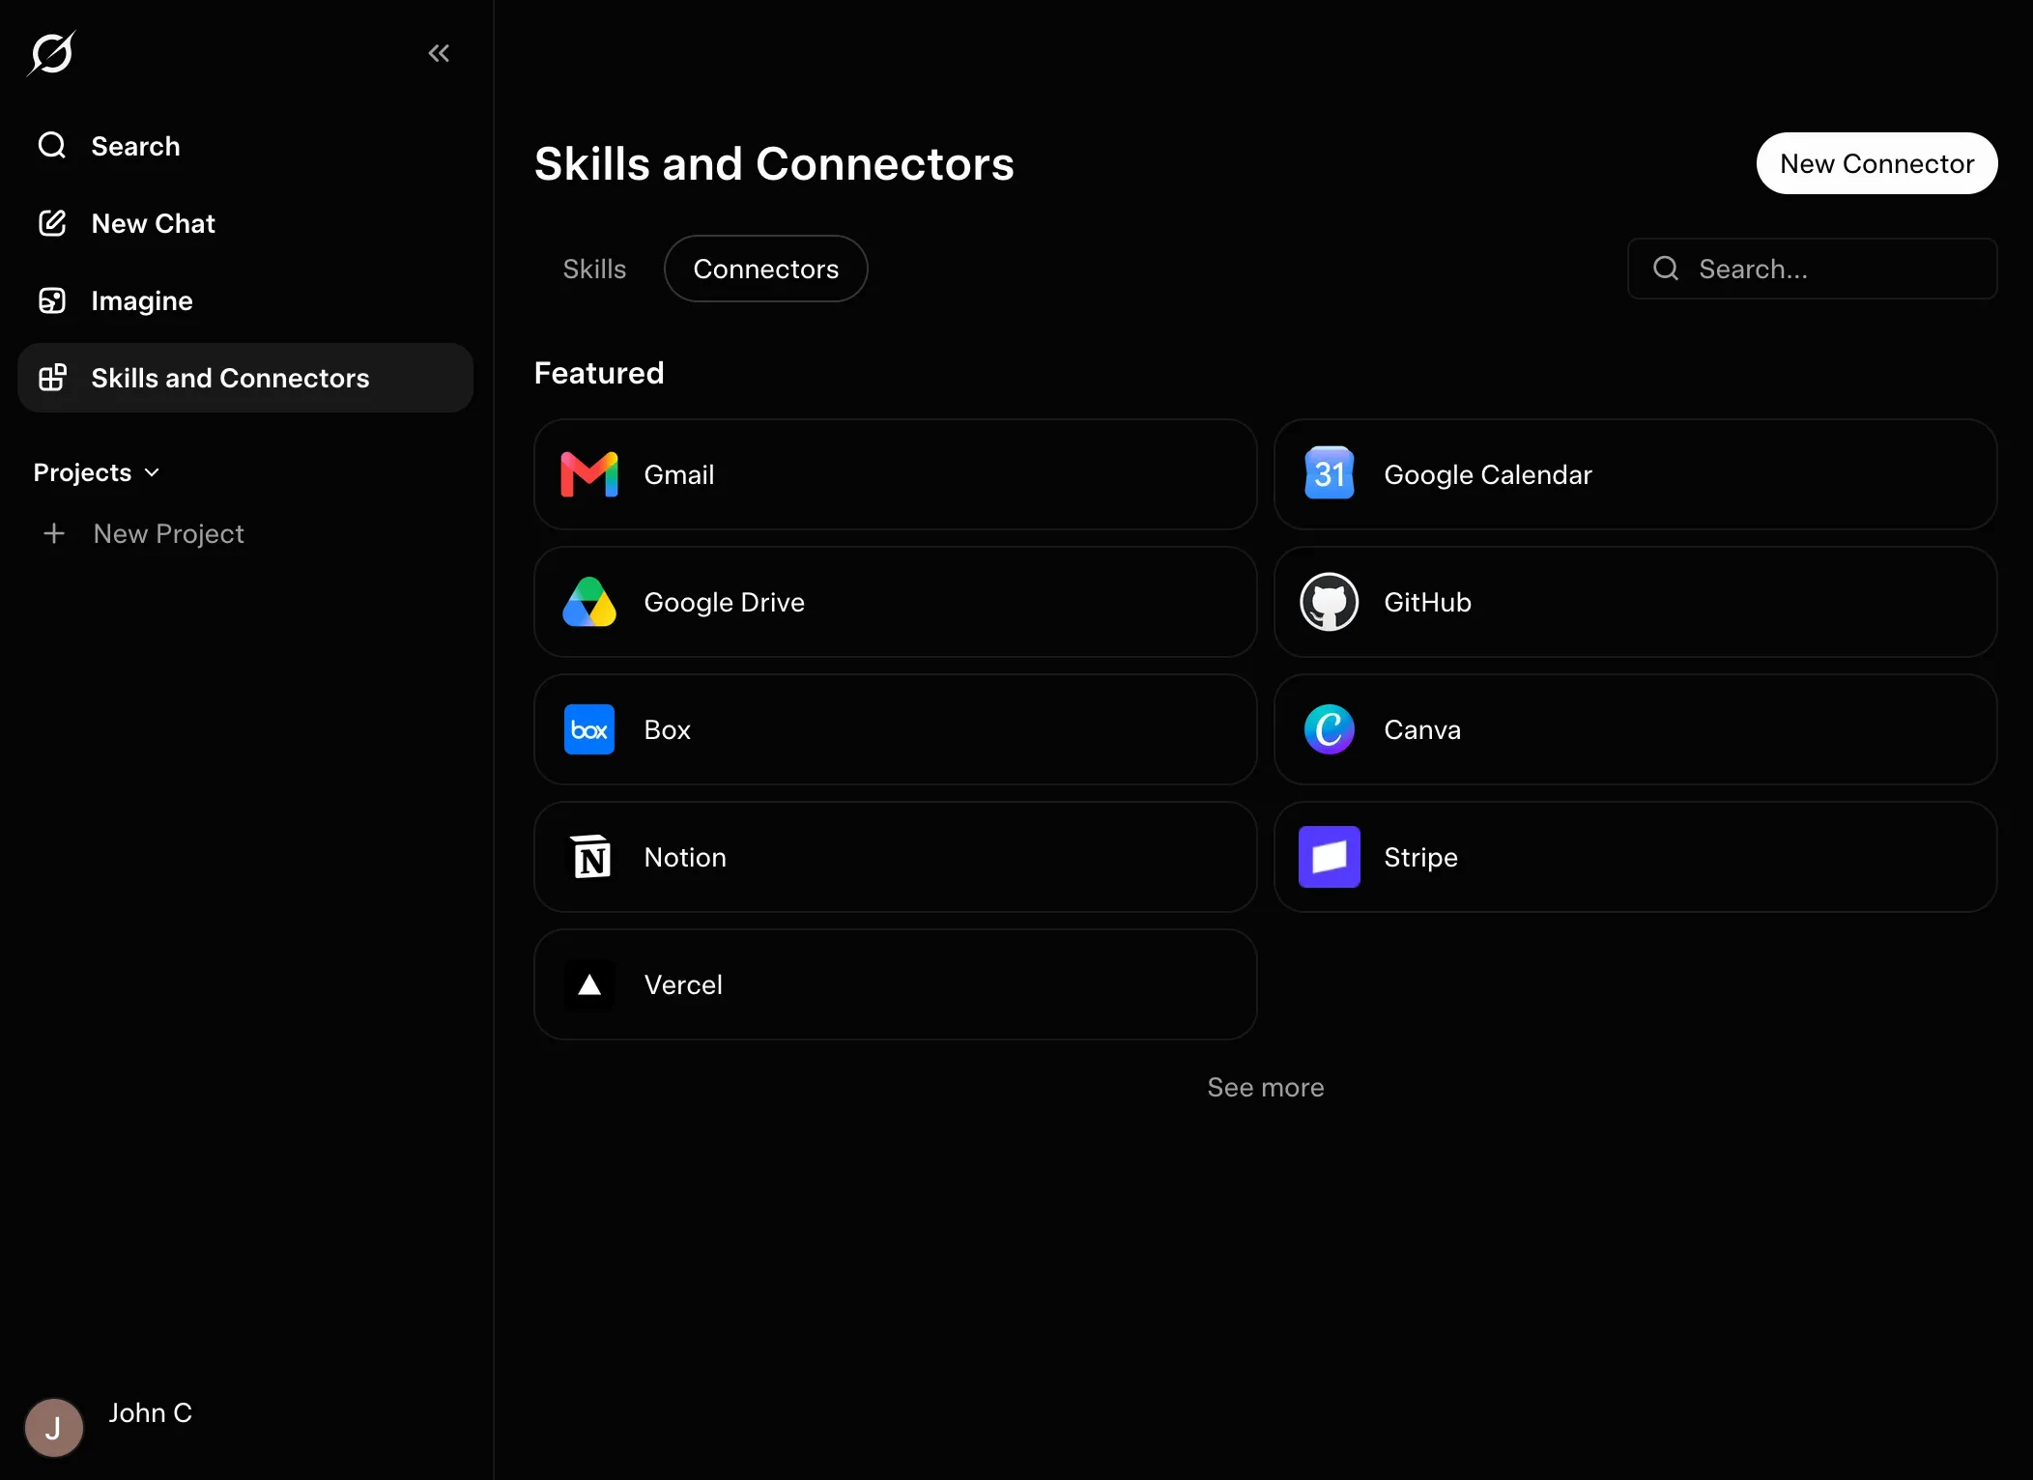The image size is (2033, 1480).
Task: Click the plus icon beside New Project
Action: [x=54, y=533]
